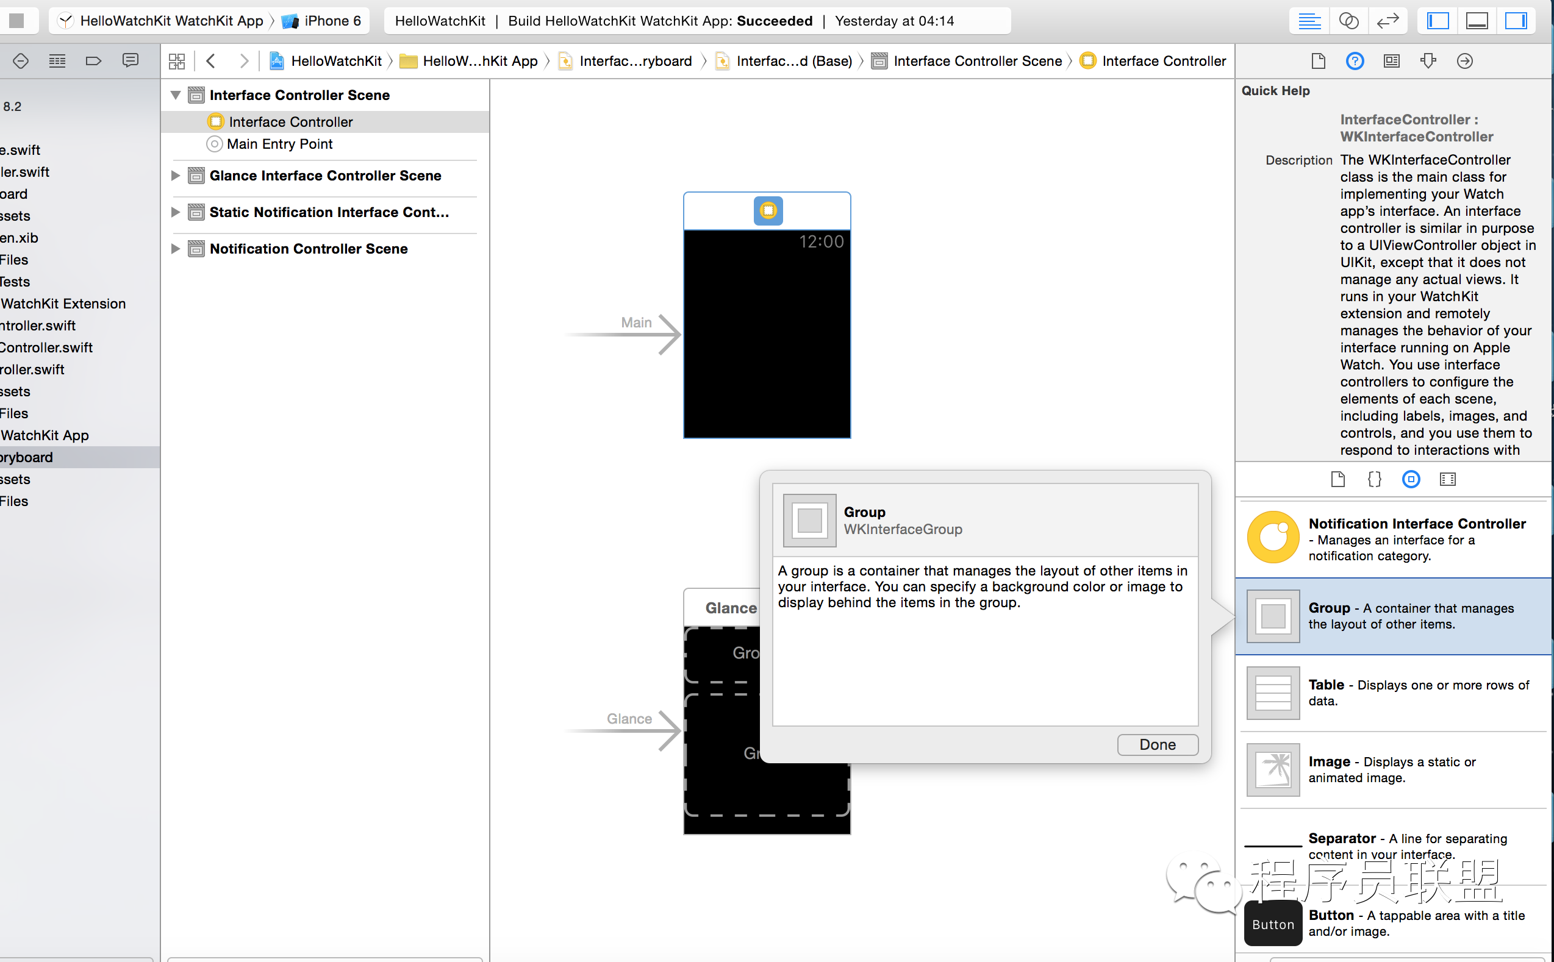Screen dimensions: 1554x962
Task: Show the File Template library
Action: (1337, 479)
